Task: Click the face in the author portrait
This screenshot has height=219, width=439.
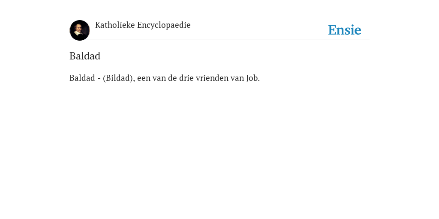Action: [x=78, y=28]
